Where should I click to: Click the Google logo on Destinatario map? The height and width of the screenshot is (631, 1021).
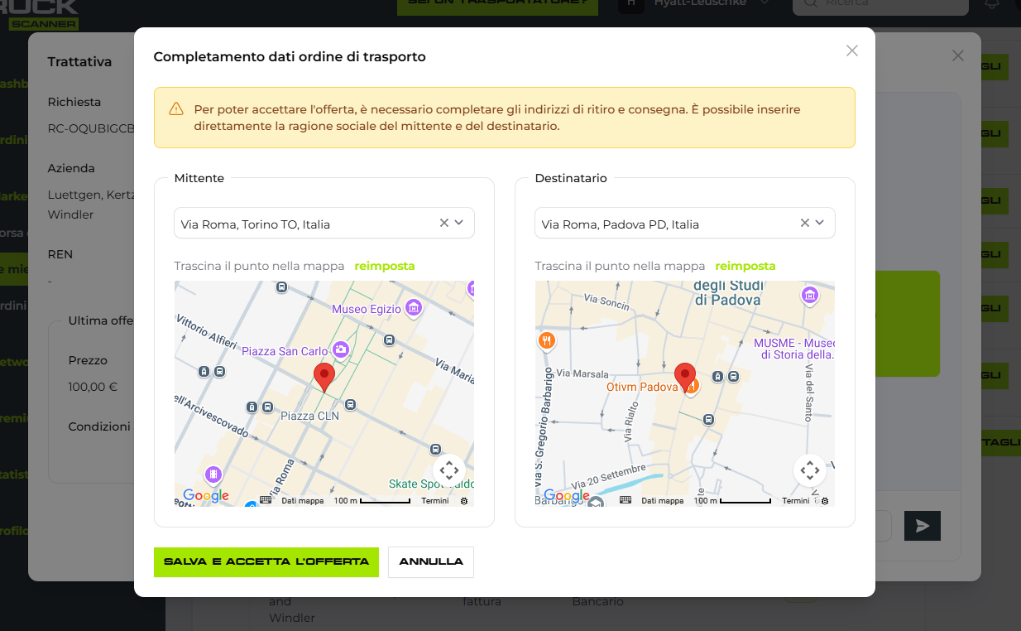click(x=566, y=496)
